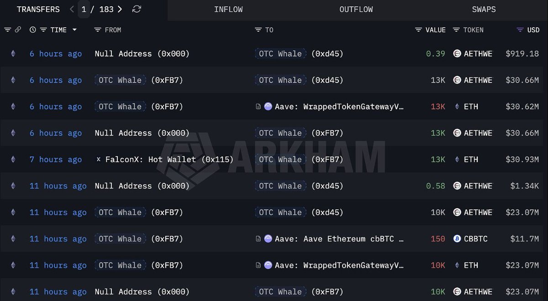Open the USD column filter
This screenshot has width=548, height=301.
pyautogui.click(x=520, y=30)
